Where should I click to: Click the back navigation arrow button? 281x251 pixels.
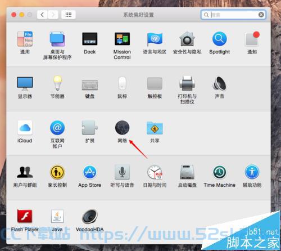42,15
